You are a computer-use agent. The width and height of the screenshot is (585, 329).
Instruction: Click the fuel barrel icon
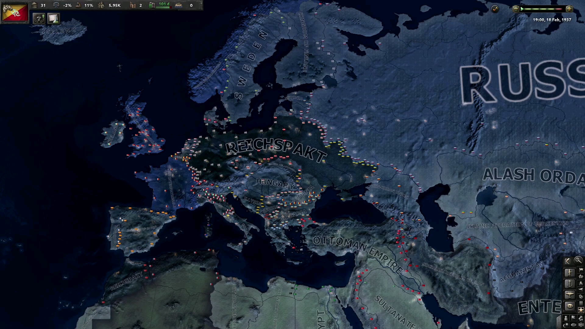coord(152,5)
